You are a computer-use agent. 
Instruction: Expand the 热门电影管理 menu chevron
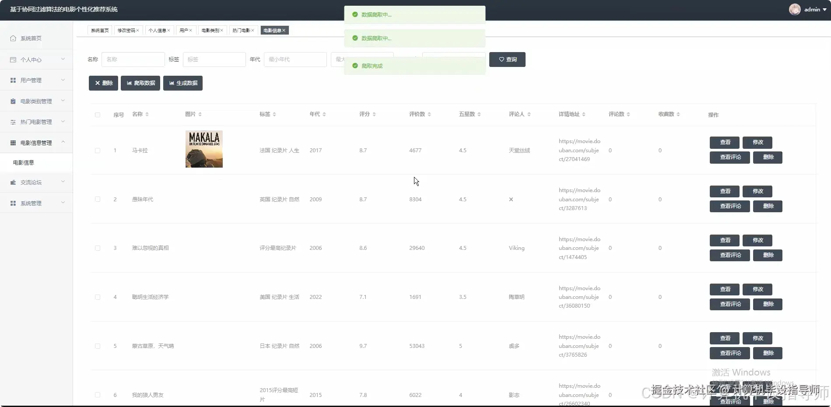click(63, 121)
